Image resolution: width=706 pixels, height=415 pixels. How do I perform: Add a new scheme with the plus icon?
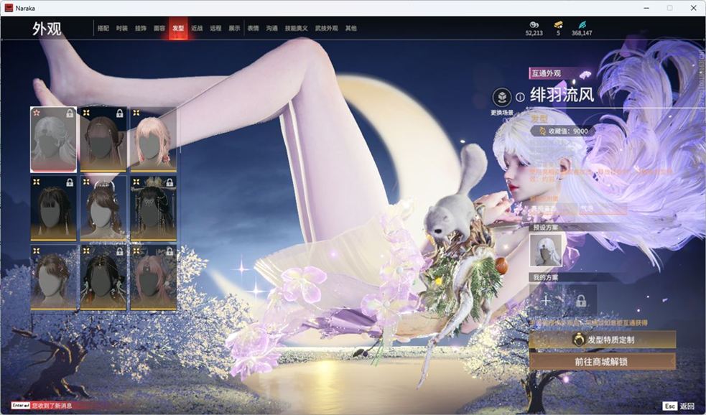click(x=546, y=300)
